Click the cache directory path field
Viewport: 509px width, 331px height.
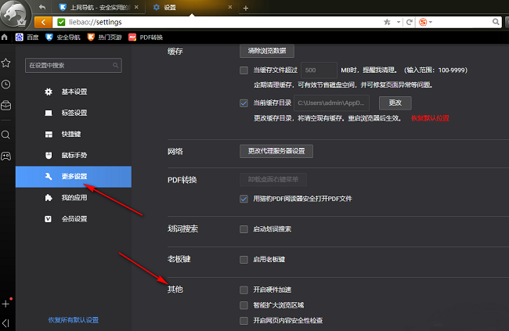point(331,103)
